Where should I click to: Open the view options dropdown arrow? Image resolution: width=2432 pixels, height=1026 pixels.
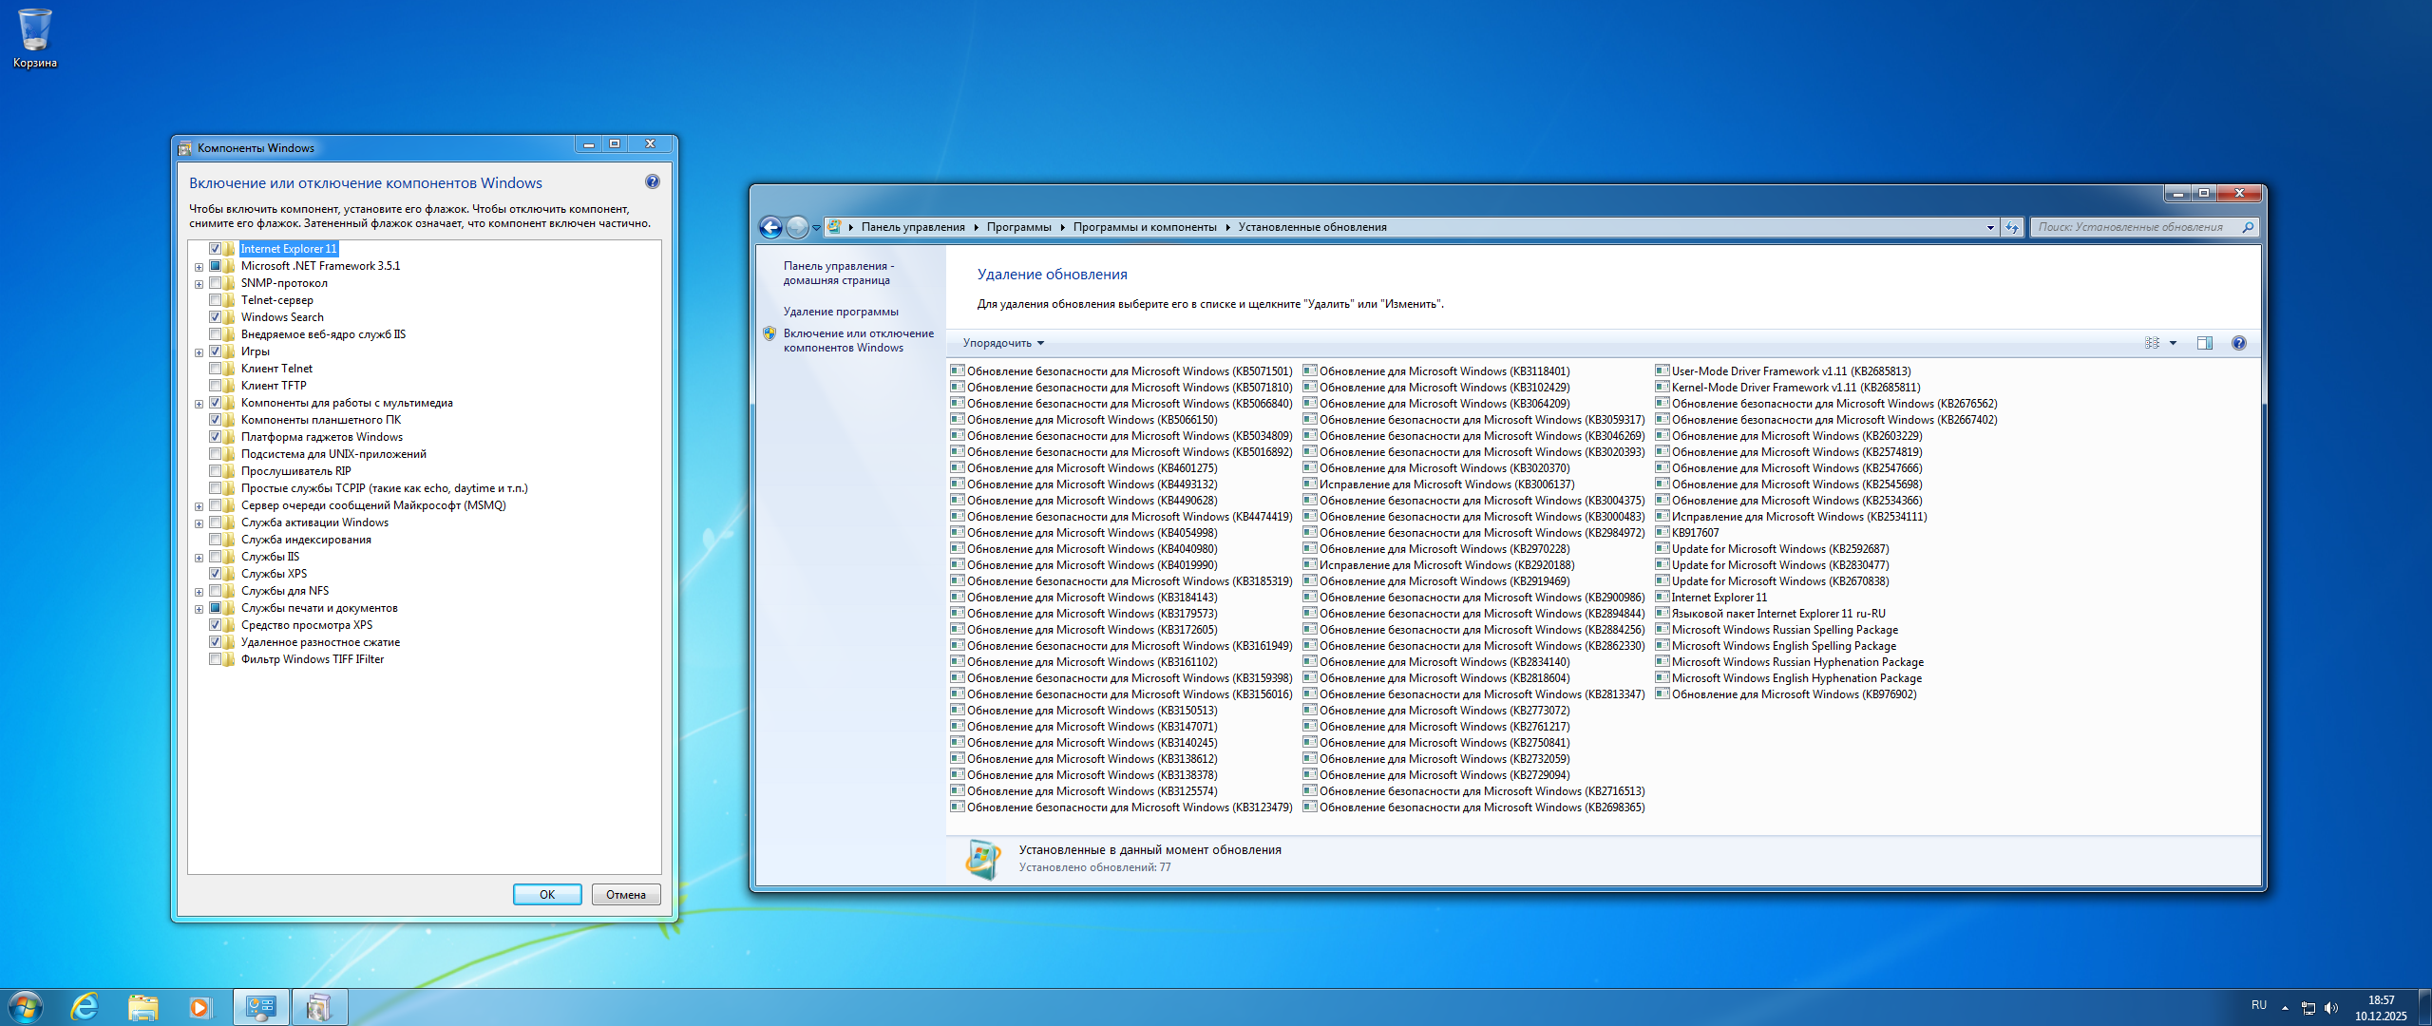[x=2173, y=343]
